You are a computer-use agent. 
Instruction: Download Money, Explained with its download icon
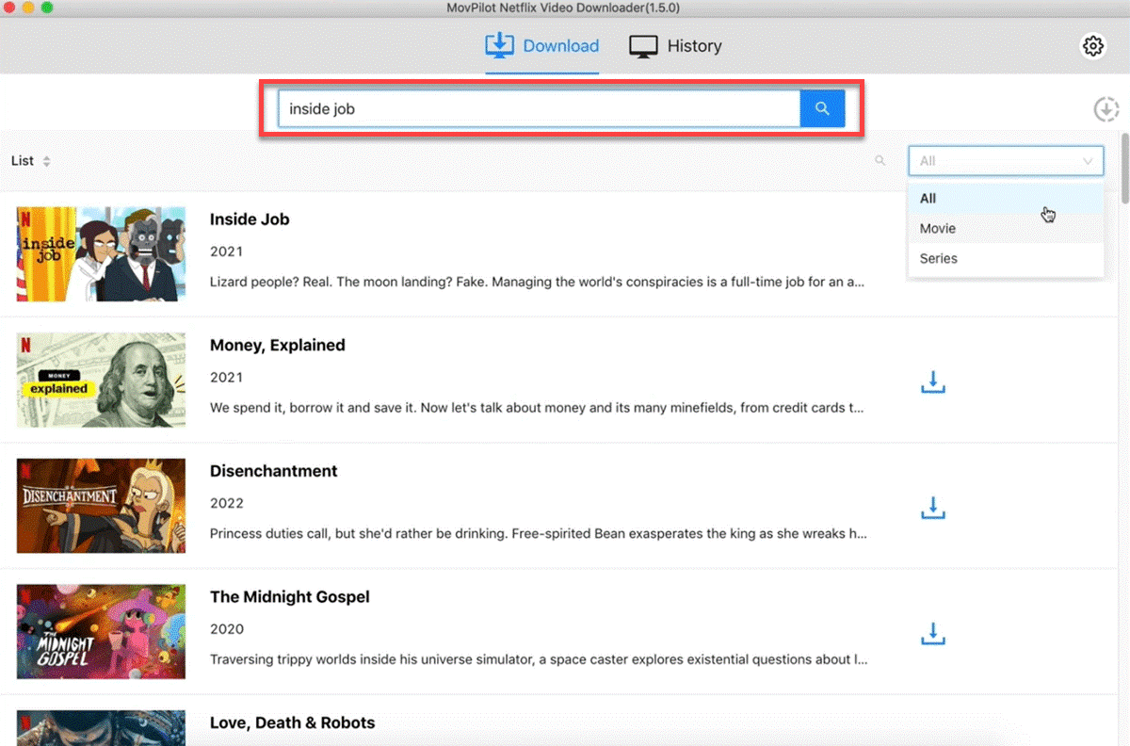932,382
